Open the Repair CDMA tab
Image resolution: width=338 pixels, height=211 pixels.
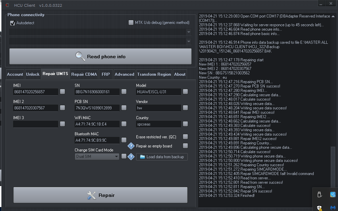pos(84,74)
